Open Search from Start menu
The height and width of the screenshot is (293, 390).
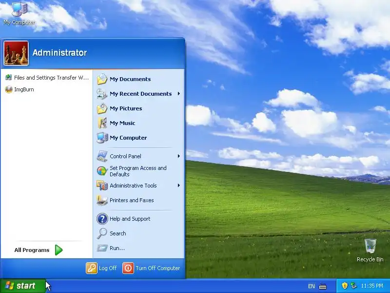click(139, 233)
